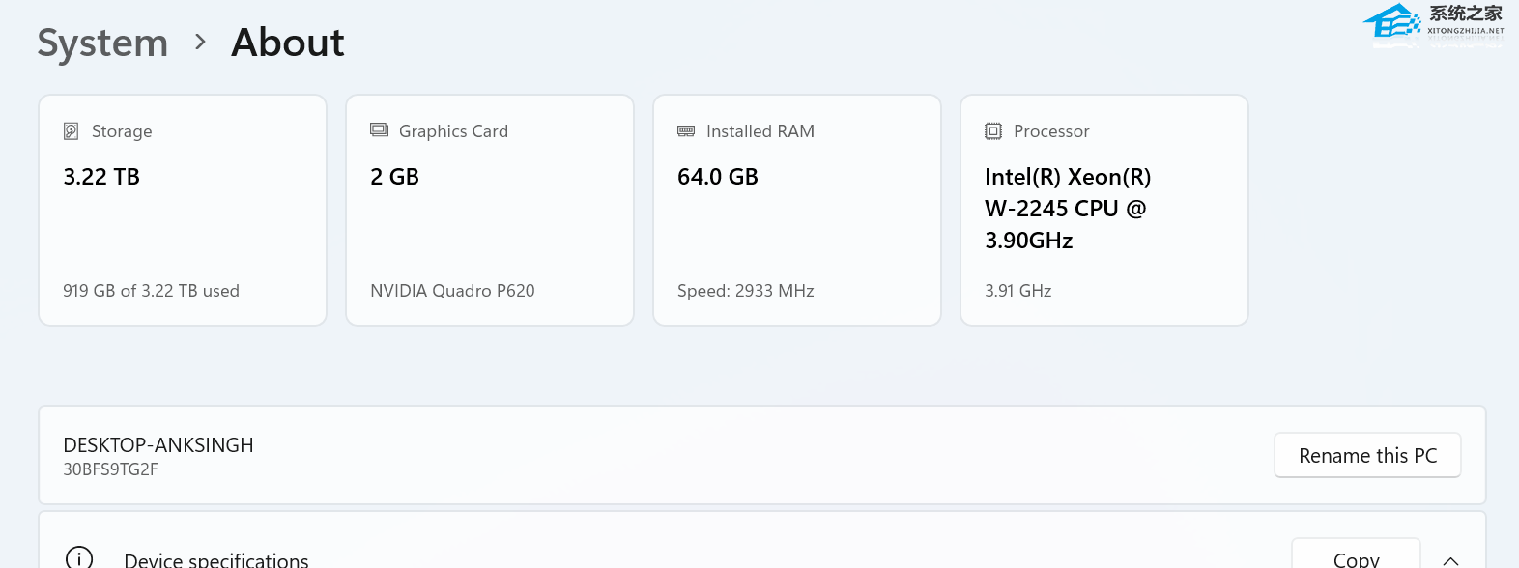This screenshot has height=568, width=1519.
Task: Select the About breadcrumb title
Action: click(288, 43)
